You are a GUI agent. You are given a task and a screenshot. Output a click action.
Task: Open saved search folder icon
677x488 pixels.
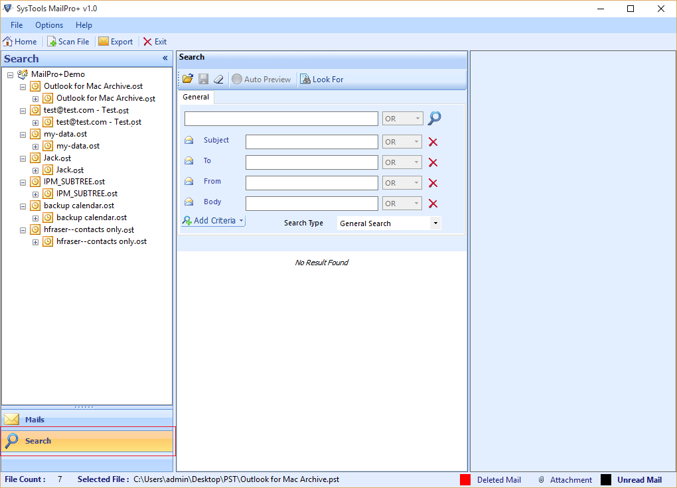click(188, 79)
